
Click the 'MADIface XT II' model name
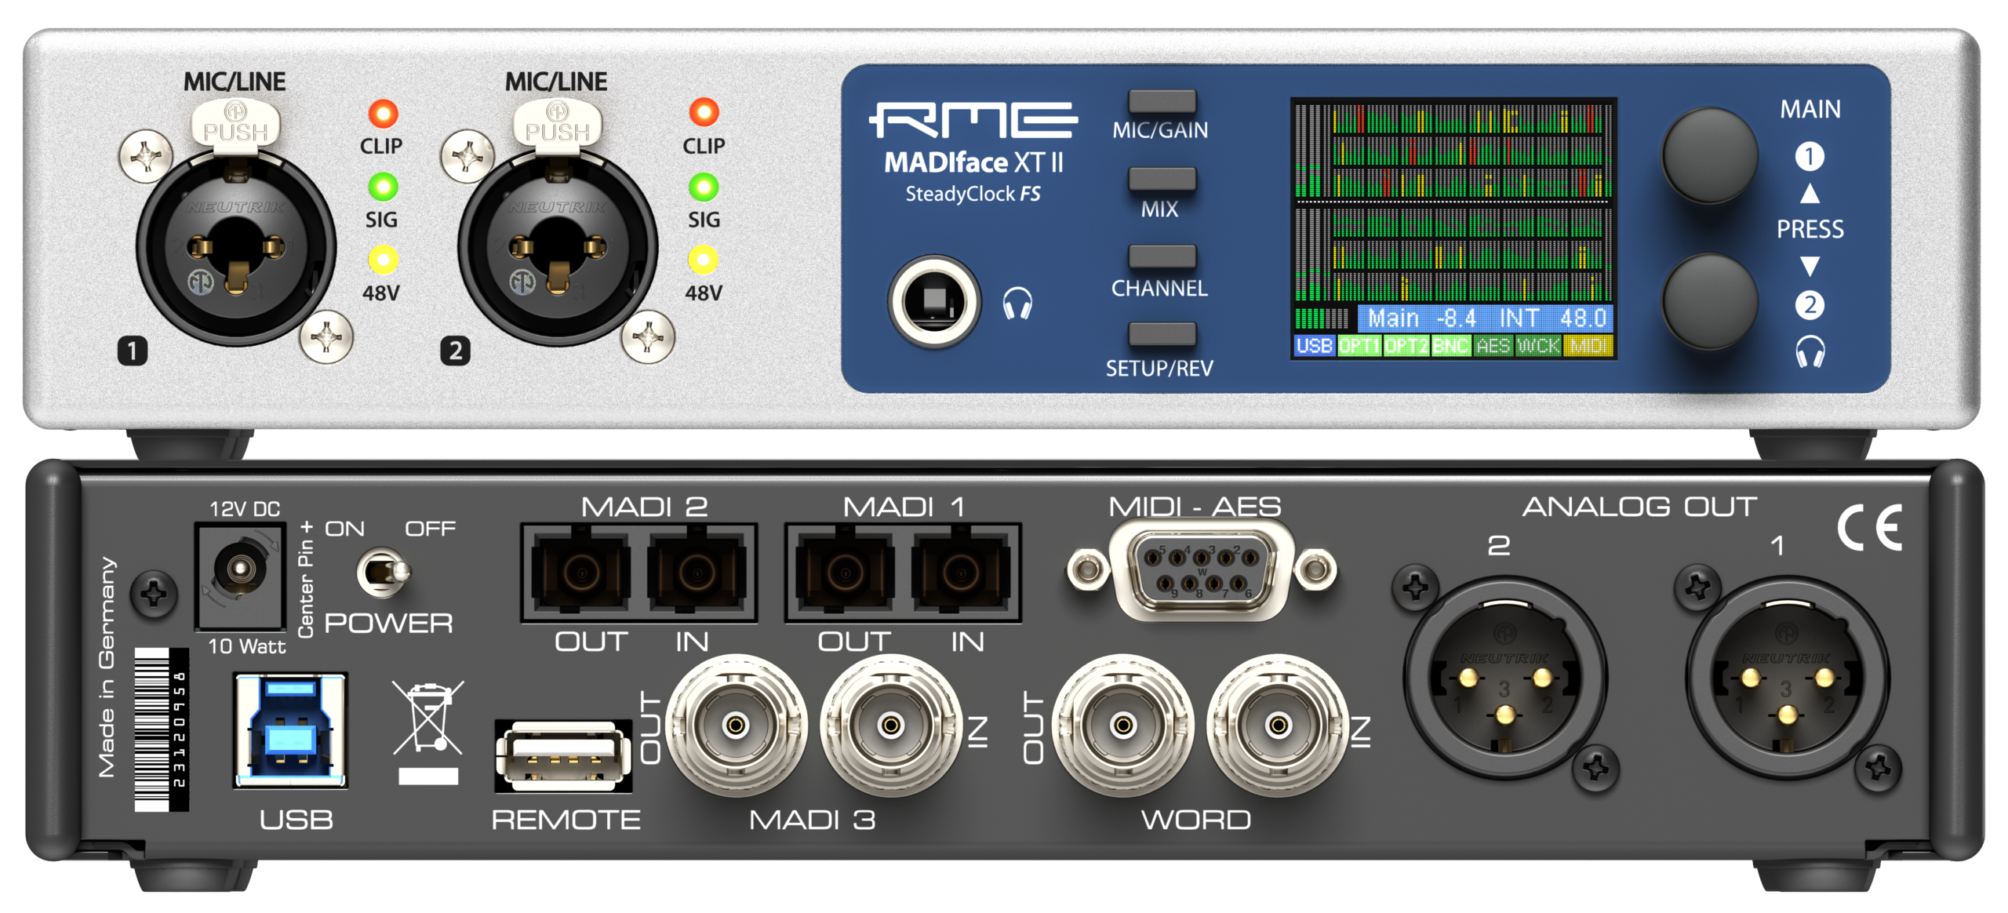coord(973,162)
